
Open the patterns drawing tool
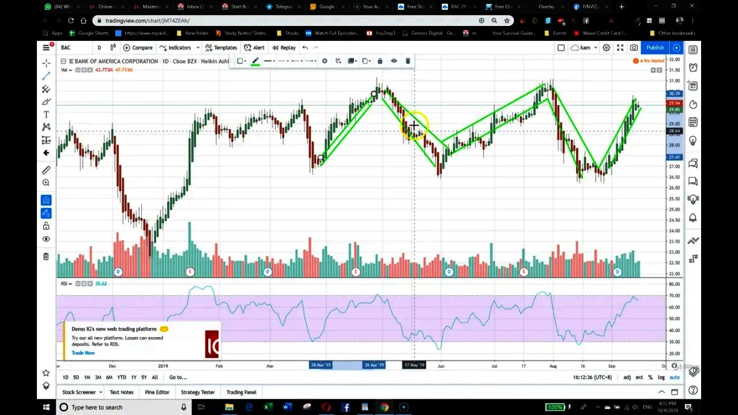tap(46, 127)
